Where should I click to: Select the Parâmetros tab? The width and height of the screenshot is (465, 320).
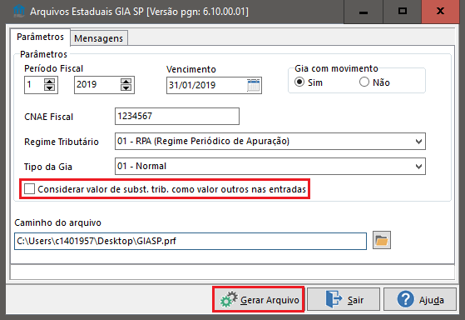click(40, 37)
